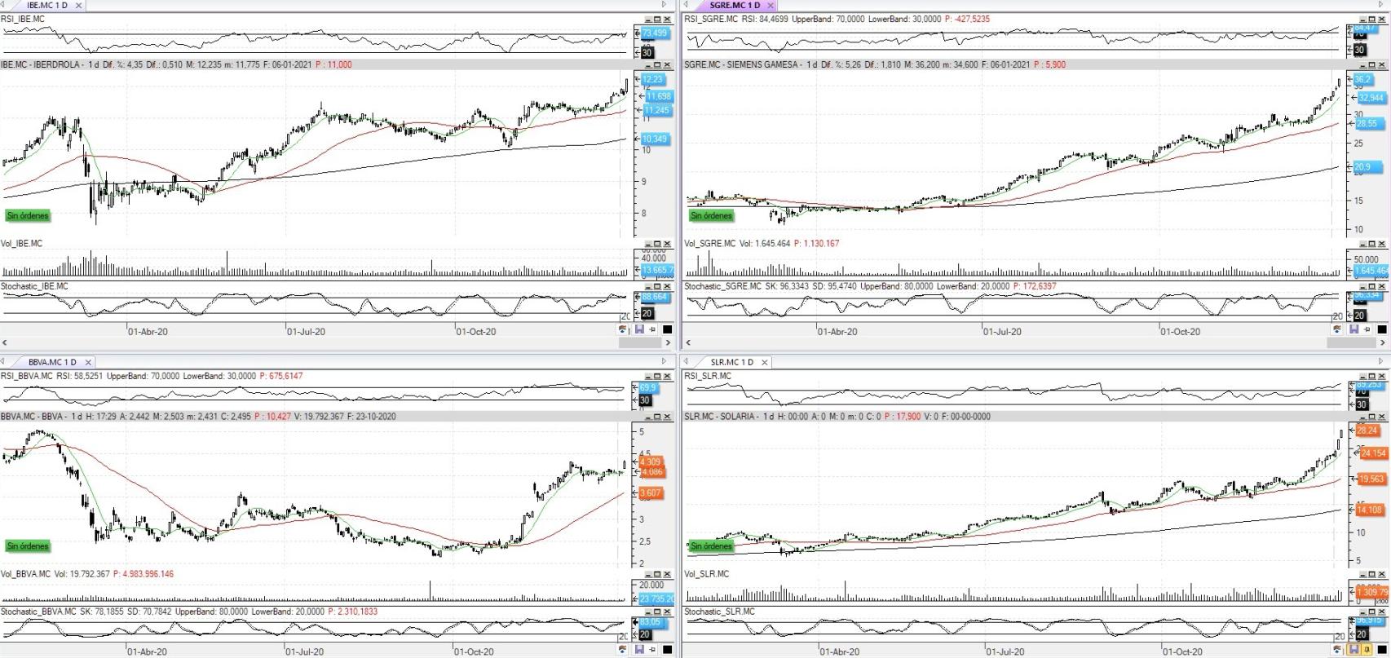Expand previous tabs arrow in SLR.MC tab bar
1391x658 pixels.
(687, 361)
